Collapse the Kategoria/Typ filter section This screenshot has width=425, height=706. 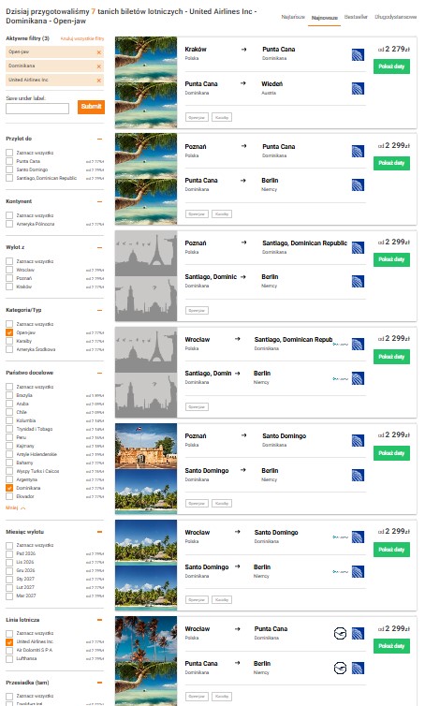(99, 310)
